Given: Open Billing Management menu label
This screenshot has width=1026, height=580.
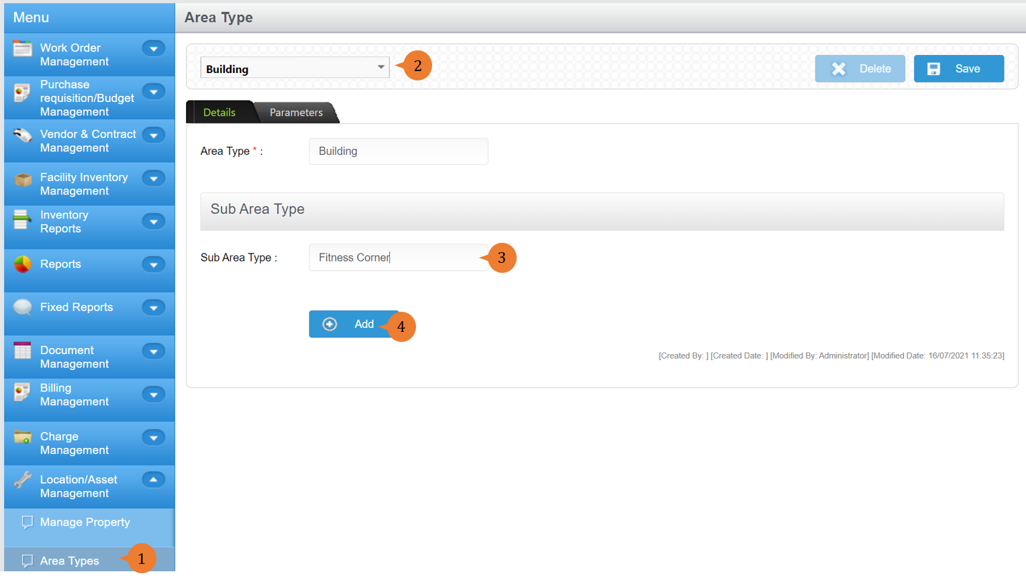Looking at the screenshot, I should pos(74,395).
